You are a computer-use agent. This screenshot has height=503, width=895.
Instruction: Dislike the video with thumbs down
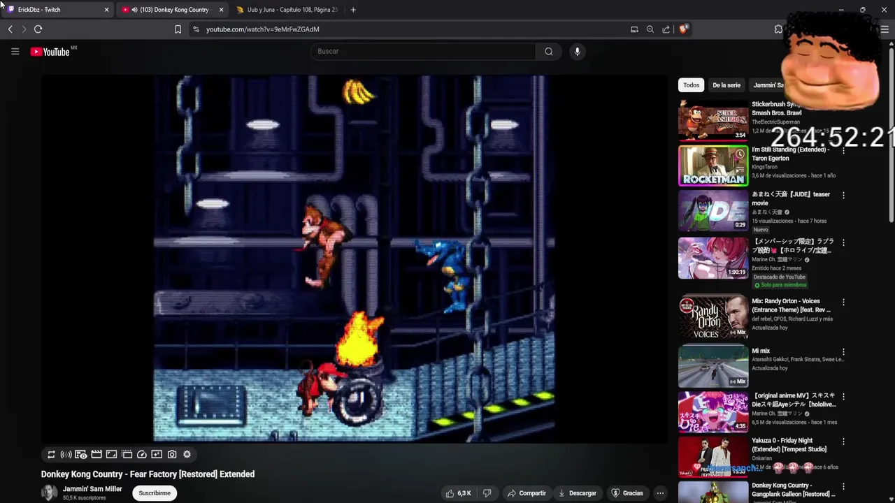click(487, 493)
